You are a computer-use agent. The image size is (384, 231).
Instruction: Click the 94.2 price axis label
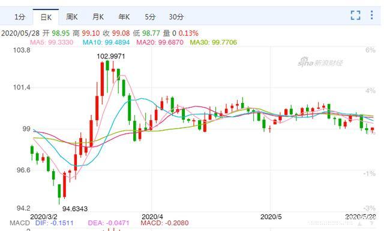coord(23,208)
